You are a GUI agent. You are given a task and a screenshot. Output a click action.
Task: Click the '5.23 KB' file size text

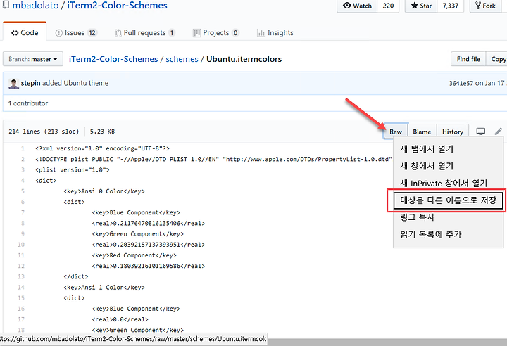(x=103, y=132)
